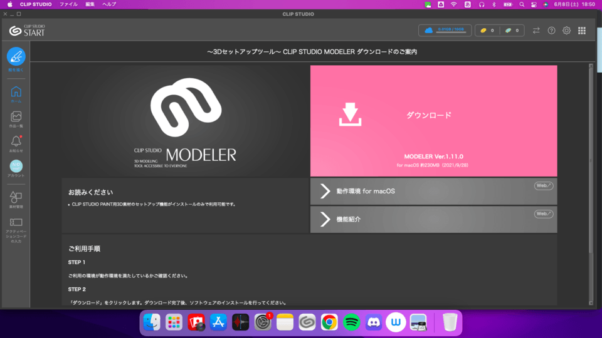Open Clip Studio icon in Dock

(x=307, y=322)
